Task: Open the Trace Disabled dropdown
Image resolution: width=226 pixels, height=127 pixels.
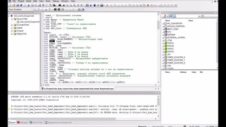Action: [x=32, y=10]
